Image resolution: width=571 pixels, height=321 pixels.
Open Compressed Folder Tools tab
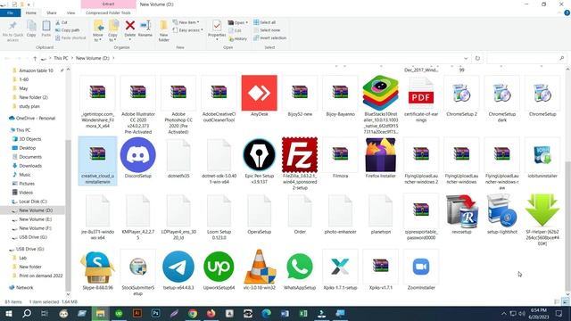click(108, 12)
